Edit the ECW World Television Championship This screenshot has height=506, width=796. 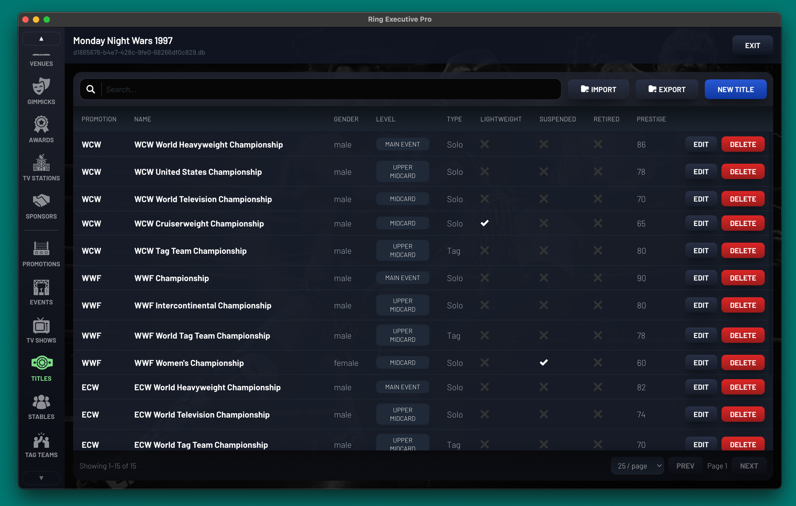click(701, 415)
